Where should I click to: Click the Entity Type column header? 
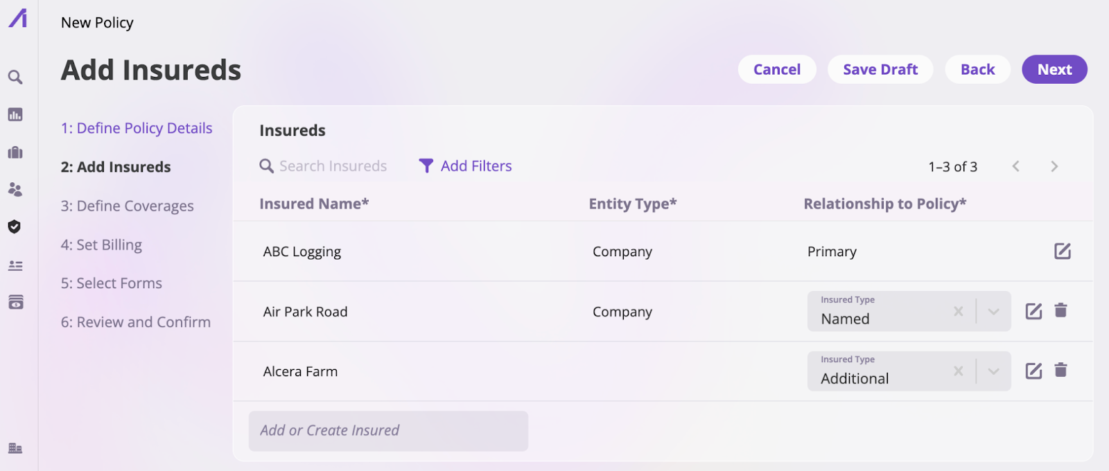pyautogui.click(x=633, y=204)
